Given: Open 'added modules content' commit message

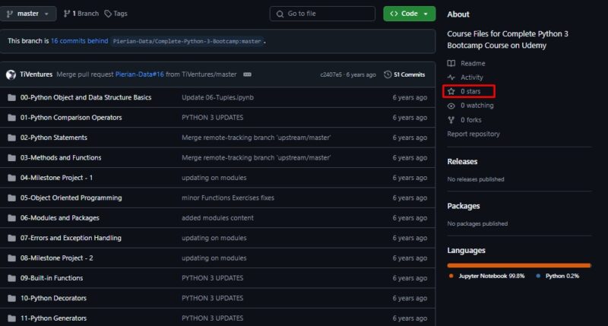Looking at the screenshot, I should [x=217, y=218].
